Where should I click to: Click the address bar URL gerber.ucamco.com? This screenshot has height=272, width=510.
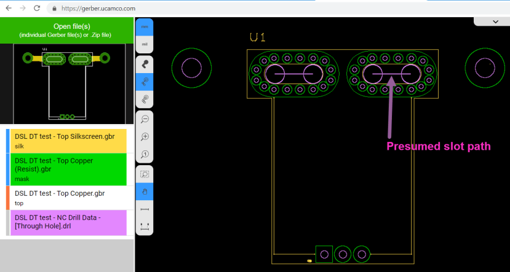click(x=98, y=9)
